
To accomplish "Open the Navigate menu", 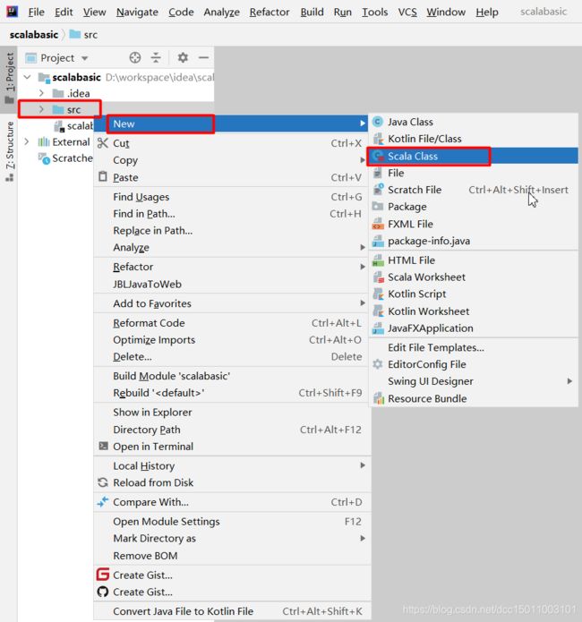I will 137,13.
